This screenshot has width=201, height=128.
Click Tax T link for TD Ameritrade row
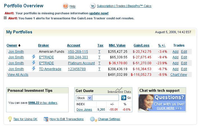(x=99, y=69)
